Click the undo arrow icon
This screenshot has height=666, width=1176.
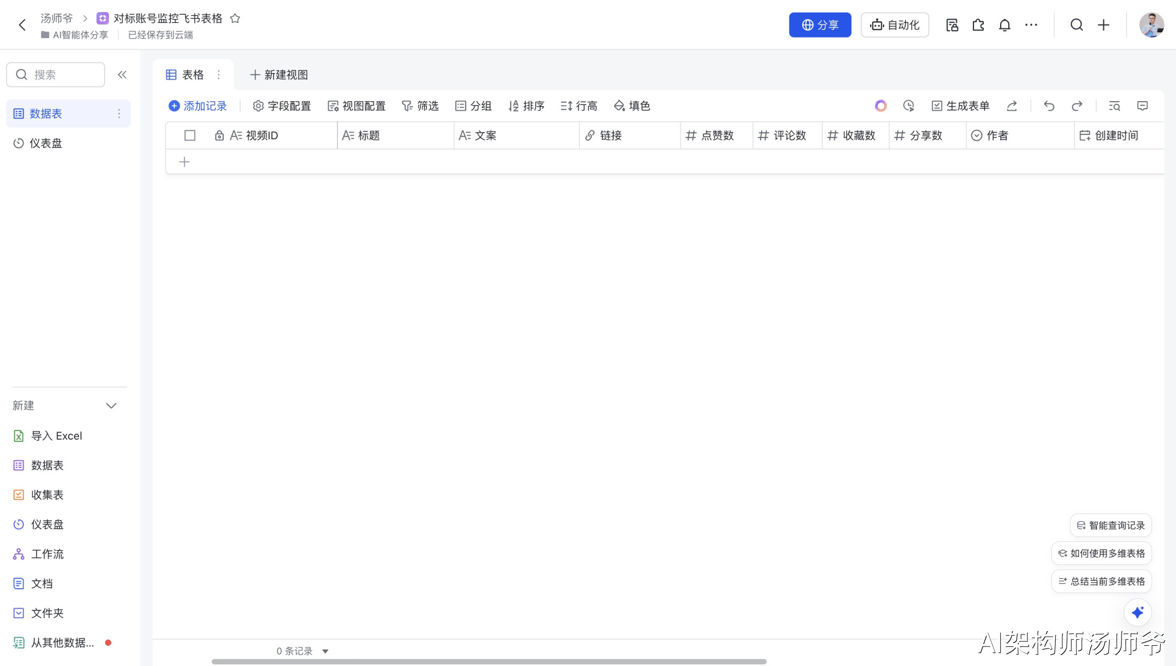(x=1049, y=106)
